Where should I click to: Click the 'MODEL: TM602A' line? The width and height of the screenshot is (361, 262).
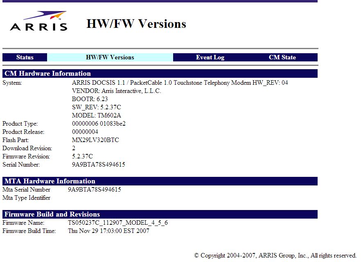(x=97, y=115)
